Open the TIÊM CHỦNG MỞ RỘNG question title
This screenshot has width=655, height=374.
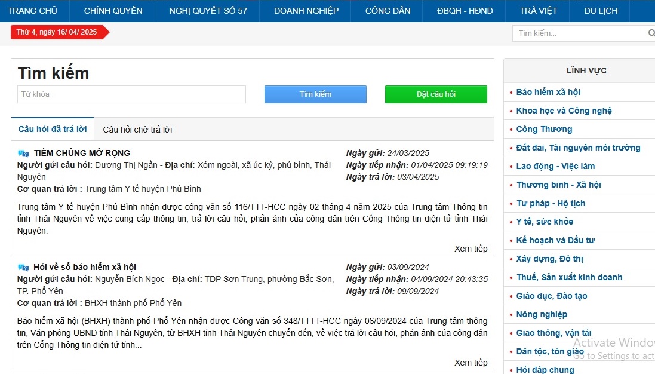(x=82, y=153)
